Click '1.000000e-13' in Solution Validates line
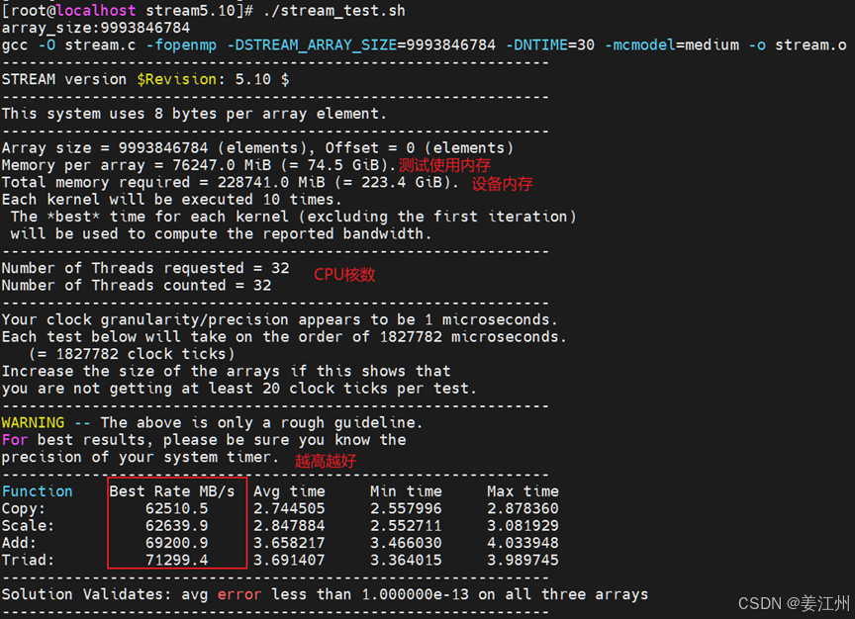Viewport: 855px width, 619px height. [415, 594]
